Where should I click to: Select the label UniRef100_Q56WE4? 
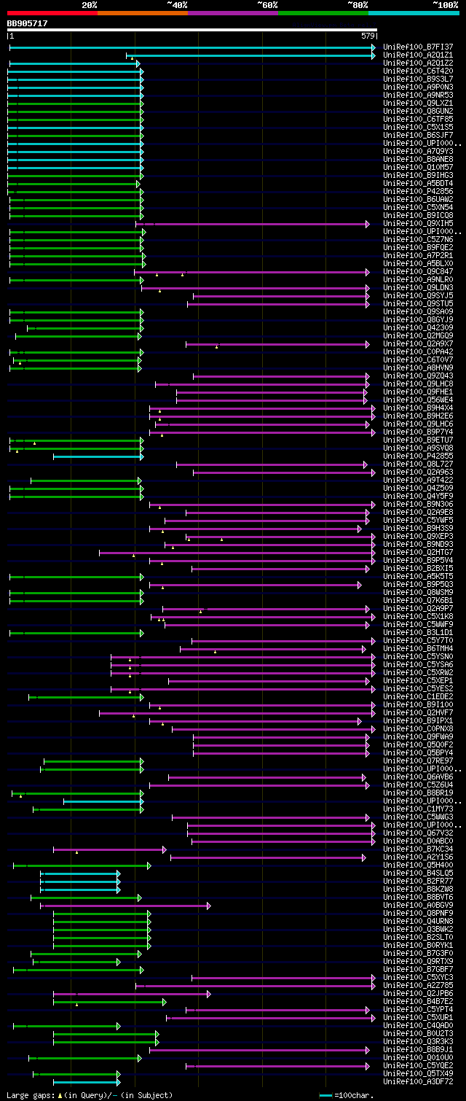[418, 400]
